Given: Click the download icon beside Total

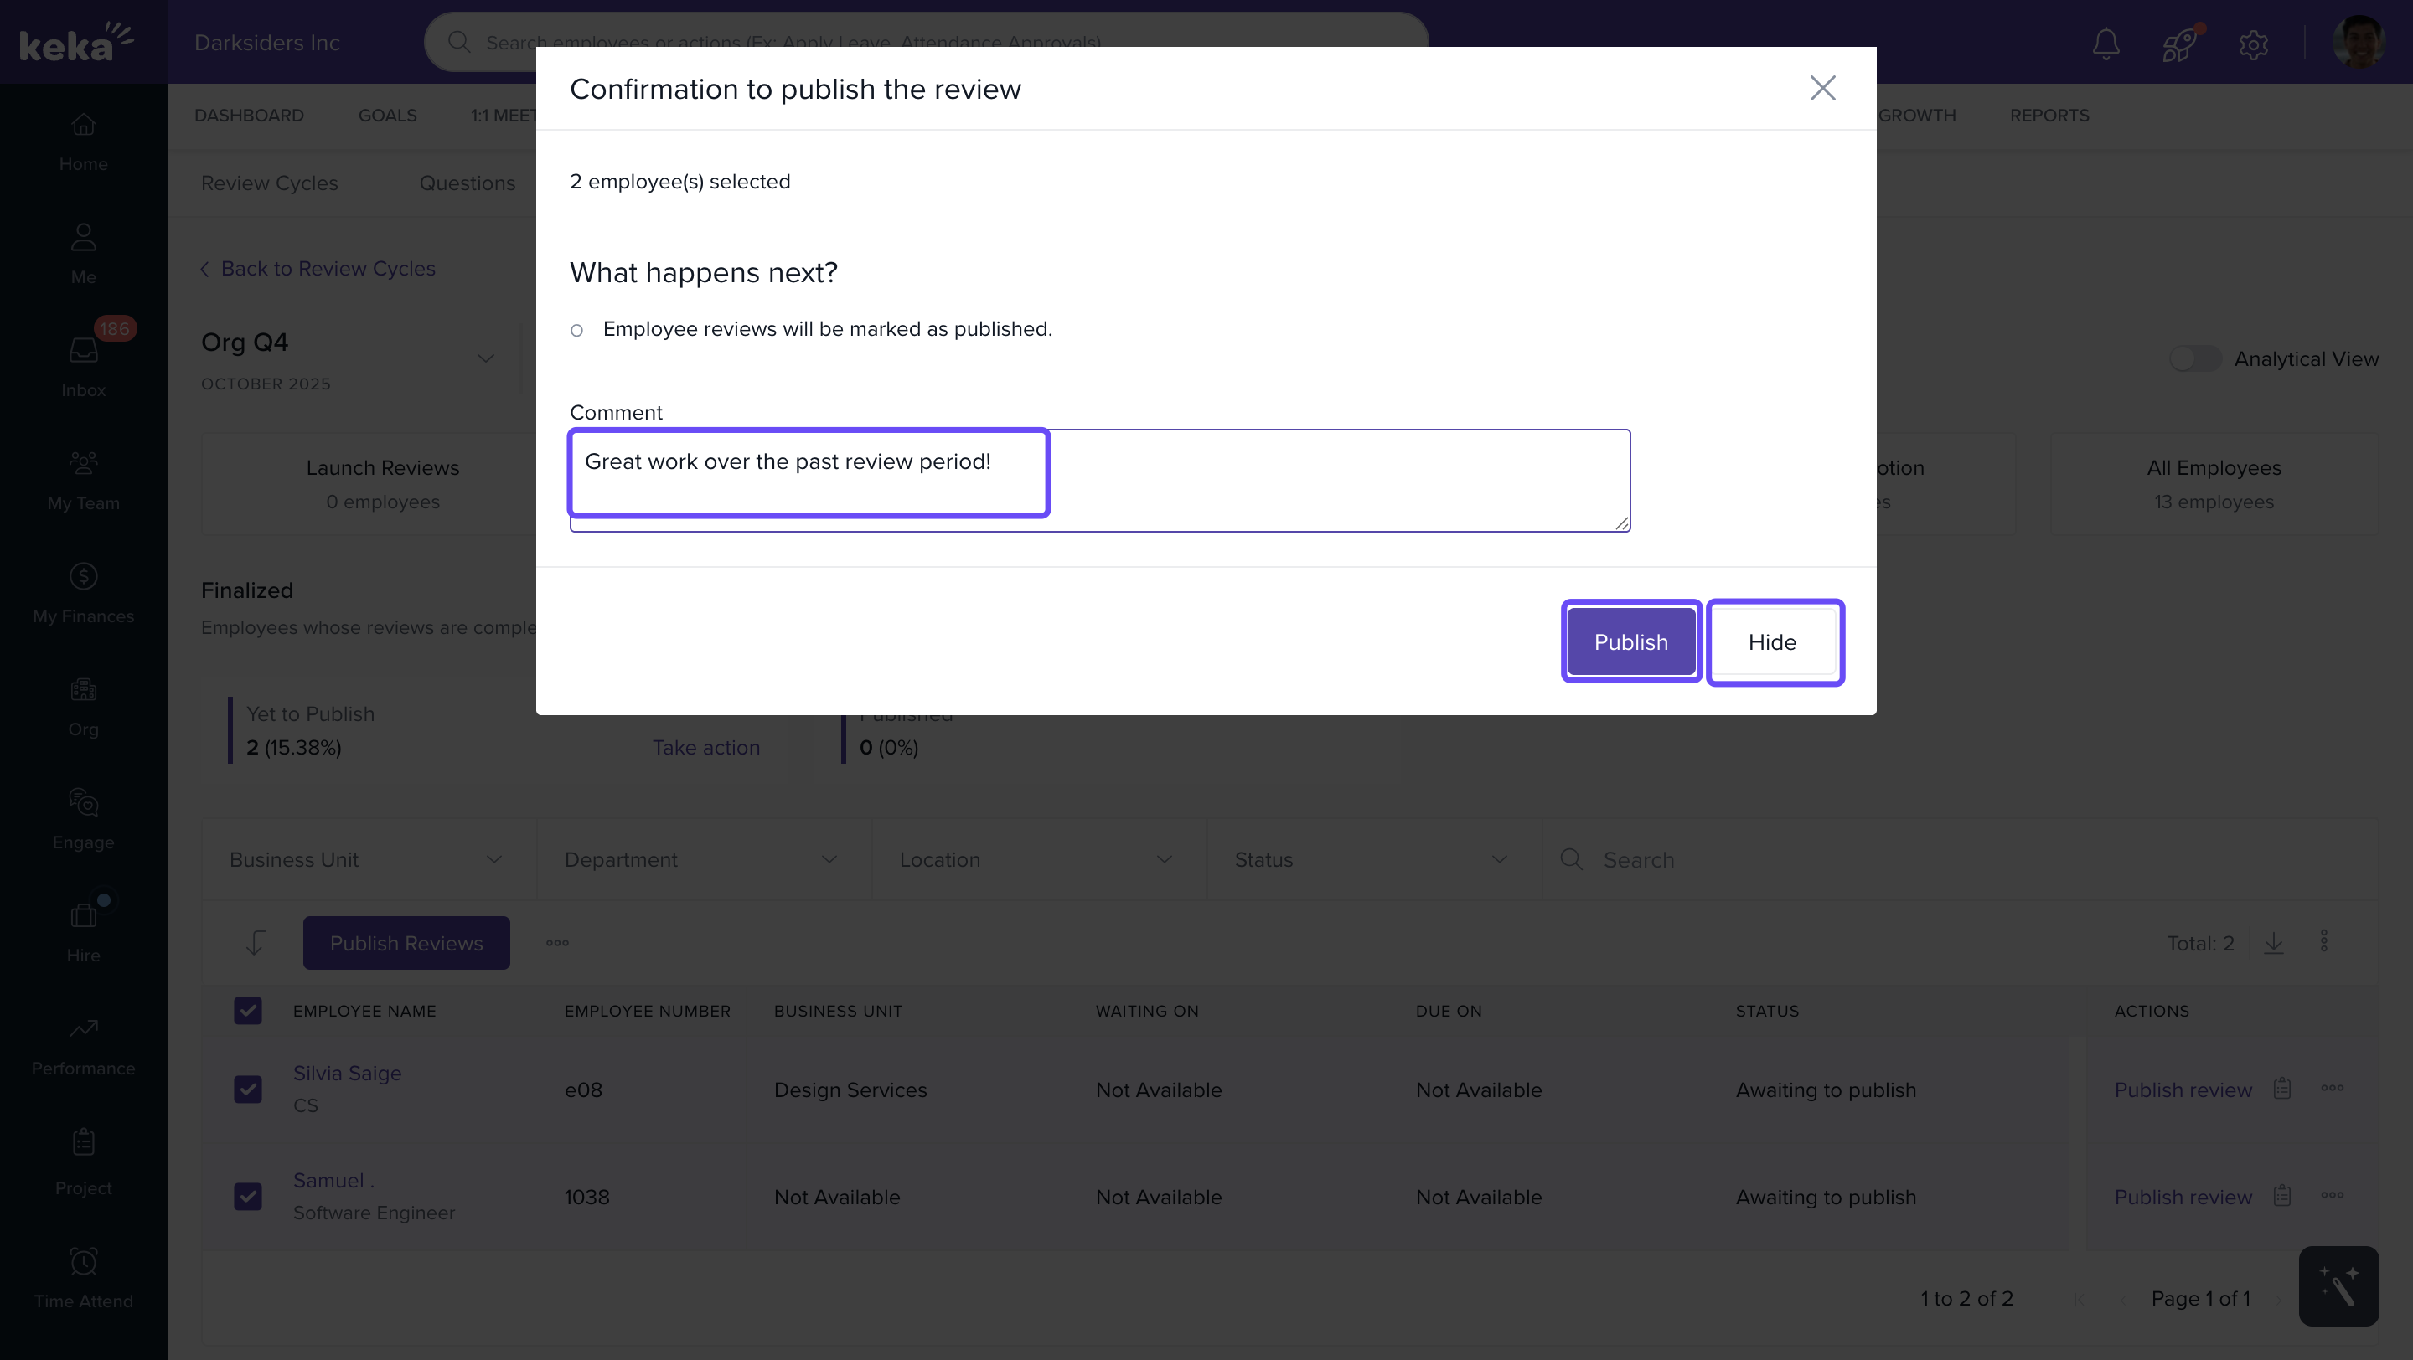Looking at the screenshot, I should [x=2273, y=943].
